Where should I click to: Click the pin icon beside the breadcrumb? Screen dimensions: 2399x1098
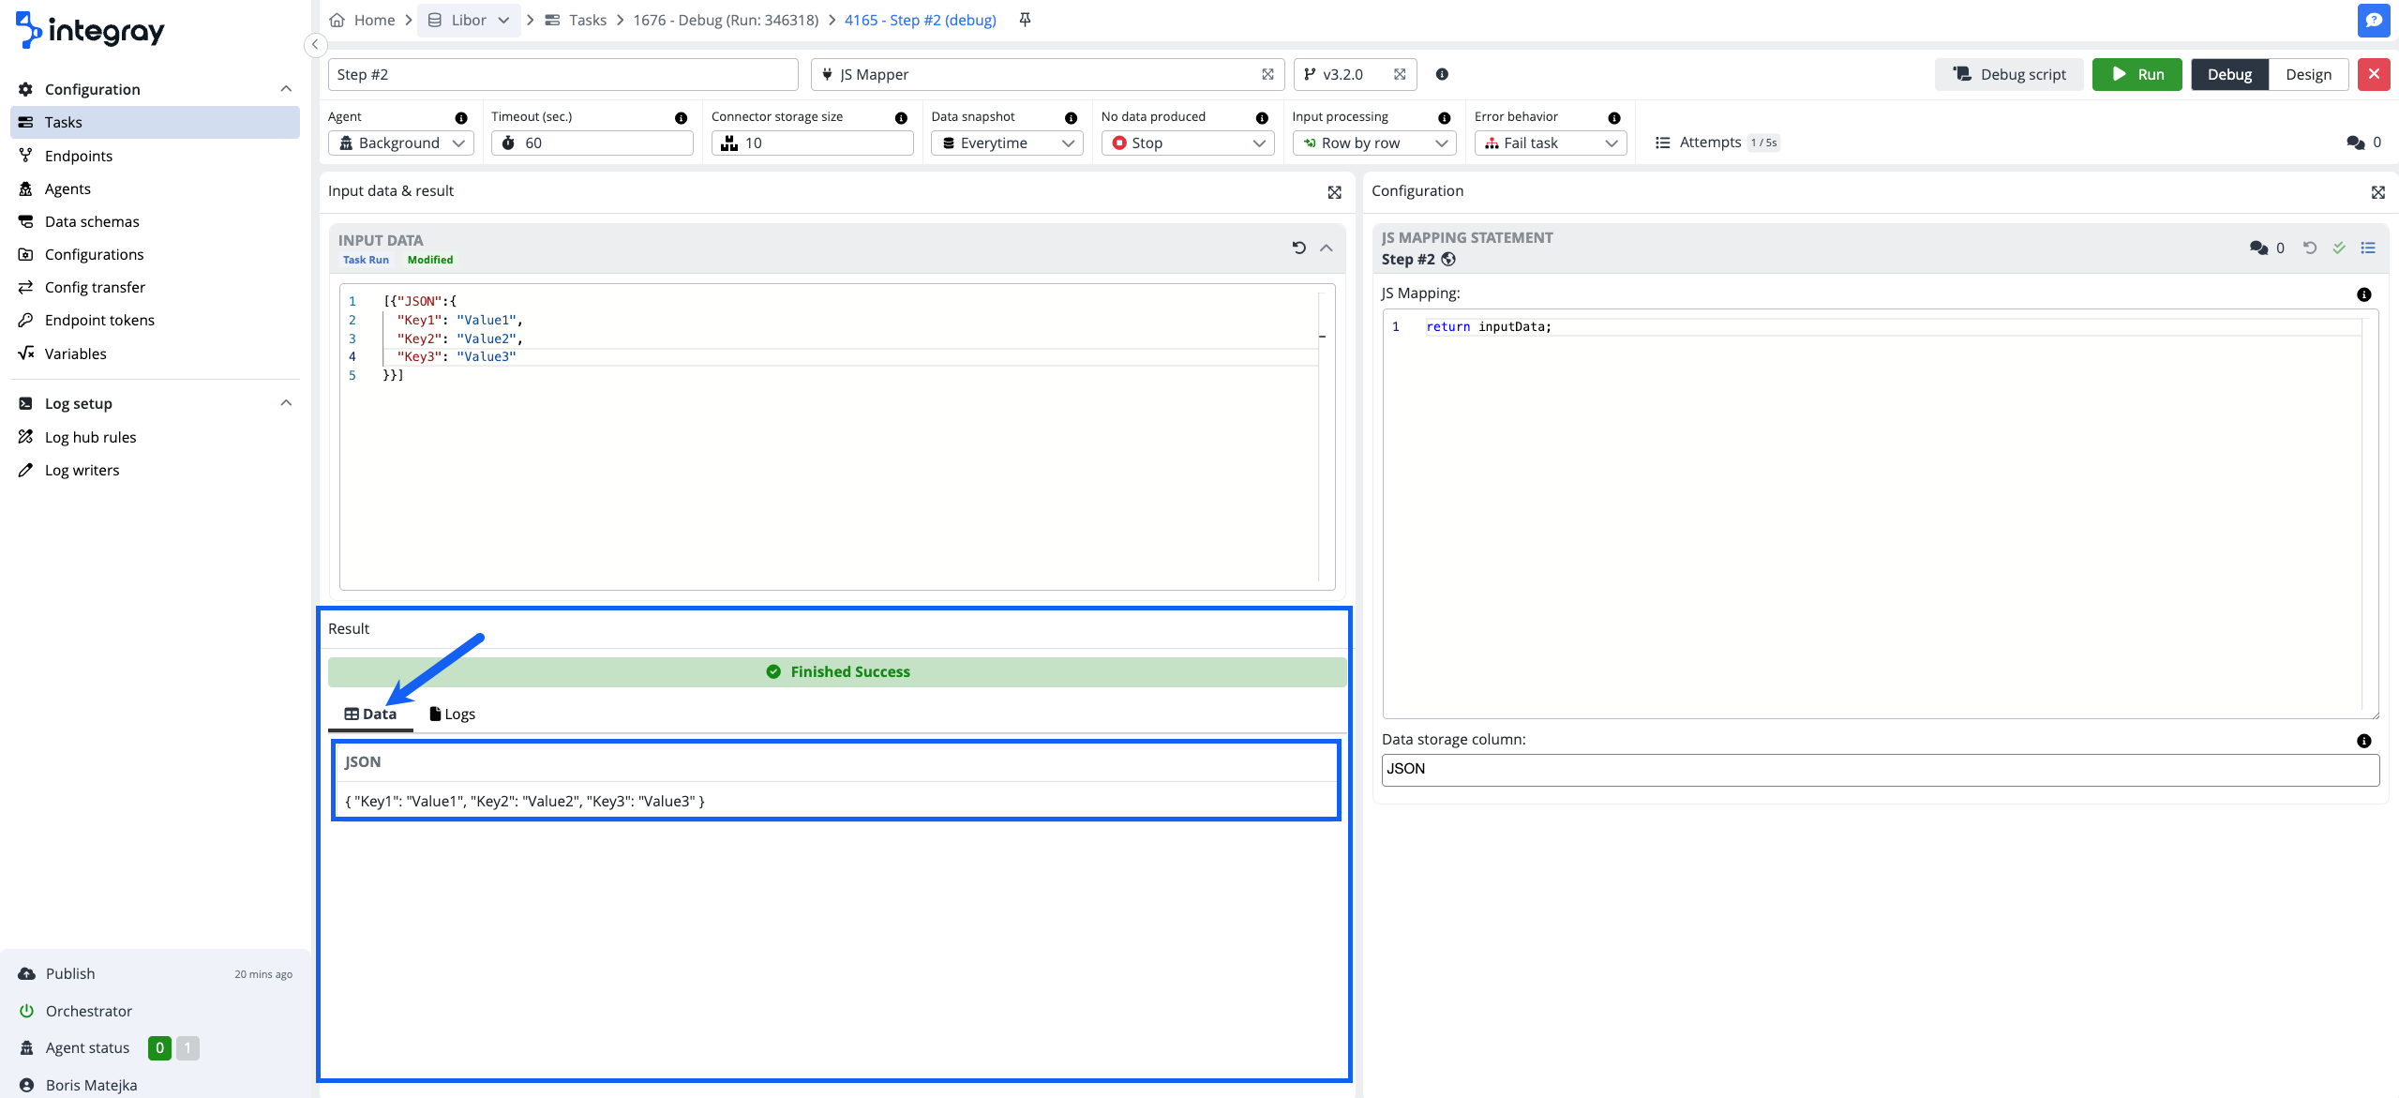pos(1025,20)
